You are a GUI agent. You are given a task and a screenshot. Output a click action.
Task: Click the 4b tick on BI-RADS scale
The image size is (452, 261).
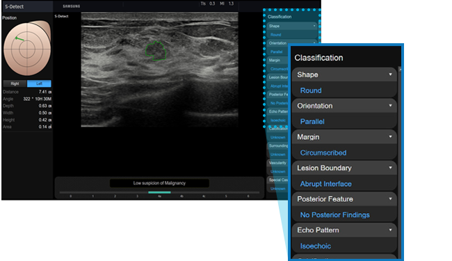point(181,196)
